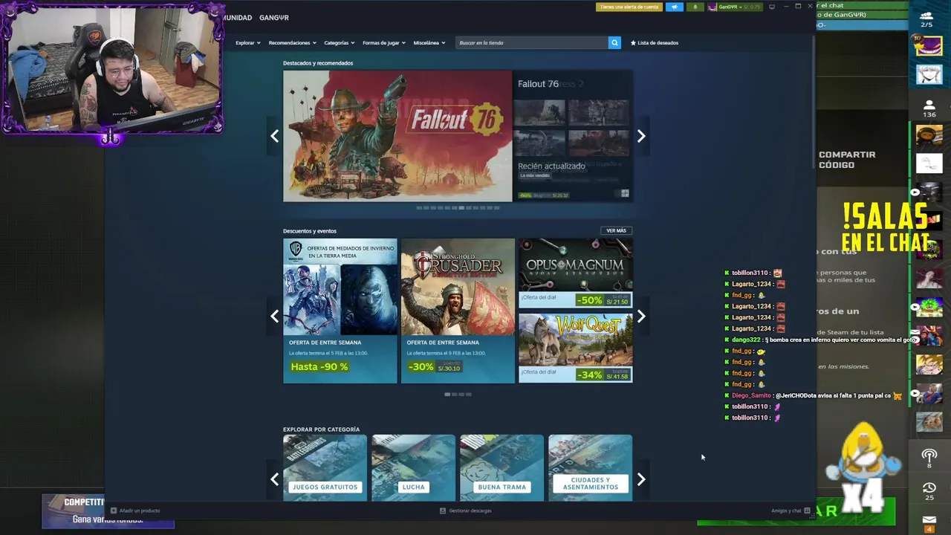Open the CIUDADES Y ASENTAMIENTOS category
The height and width of the screenshot is (535, 951).
(x=590, y=467)
